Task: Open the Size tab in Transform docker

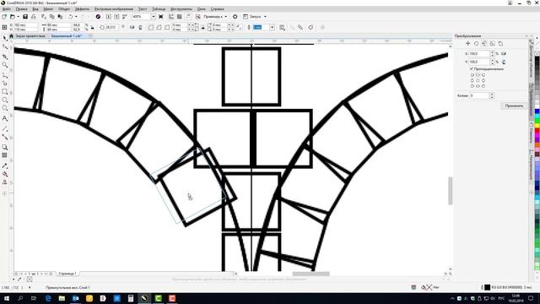Action: [x=493, y=43]
